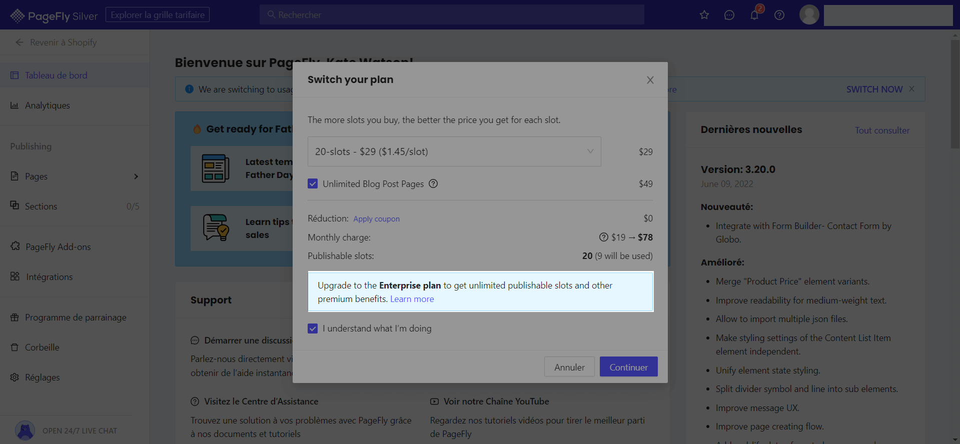Click the info icon in the banner

click(189, 89)
